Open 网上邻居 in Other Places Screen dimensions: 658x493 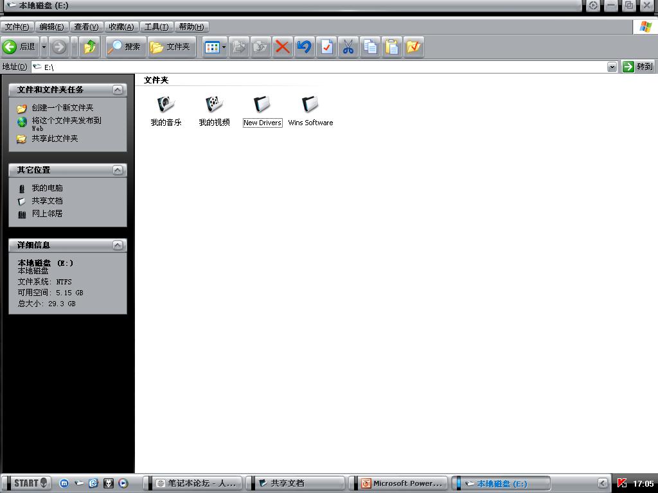pyautogui.click(x=47, y=213)
